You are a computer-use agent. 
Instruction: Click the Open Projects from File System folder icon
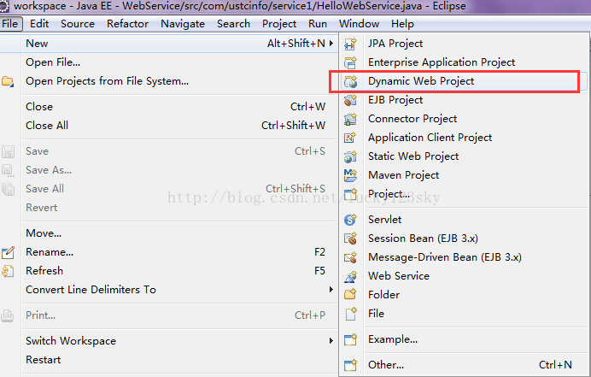point(9,81)
